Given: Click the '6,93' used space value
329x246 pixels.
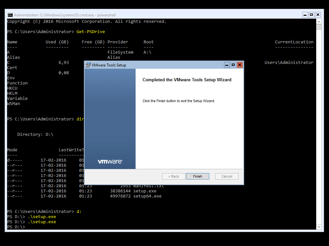Looking at the screenshot, I should [63, 62].
